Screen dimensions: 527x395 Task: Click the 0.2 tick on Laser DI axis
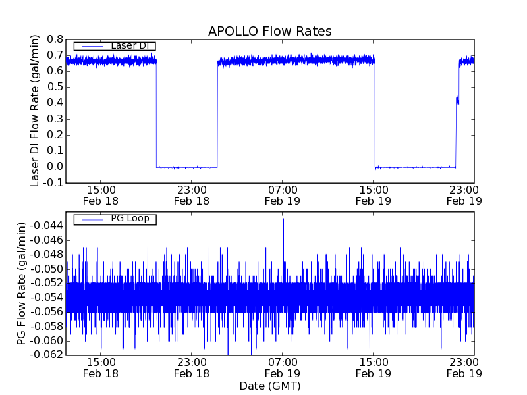pos(55,135)
